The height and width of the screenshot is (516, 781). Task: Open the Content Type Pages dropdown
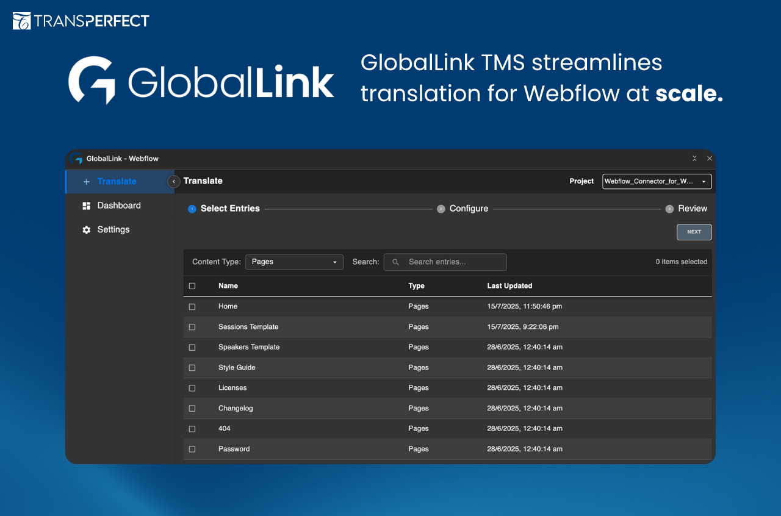294,262
